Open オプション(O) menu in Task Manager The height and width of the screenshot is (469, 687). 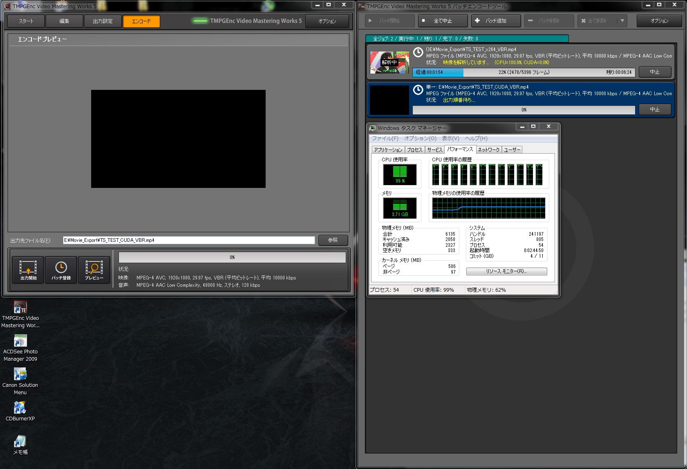[x=420, y=138]
